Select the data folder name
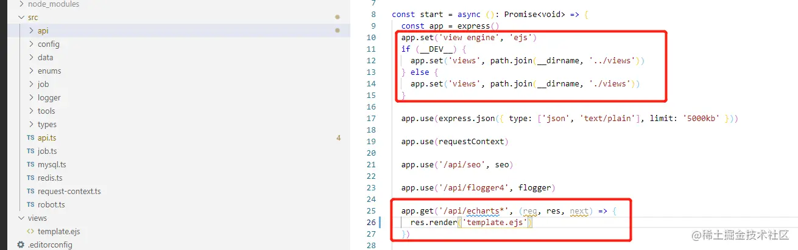This screenshot has height=250, width=798. click(x=45, y=58)
